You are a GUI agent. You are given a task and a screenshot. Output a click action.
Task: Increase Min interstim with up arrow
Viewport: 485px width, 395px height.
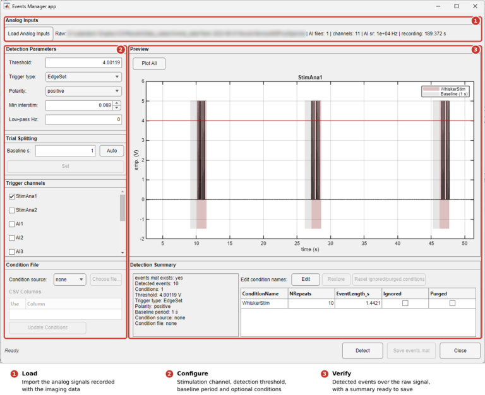click(117, 103)
